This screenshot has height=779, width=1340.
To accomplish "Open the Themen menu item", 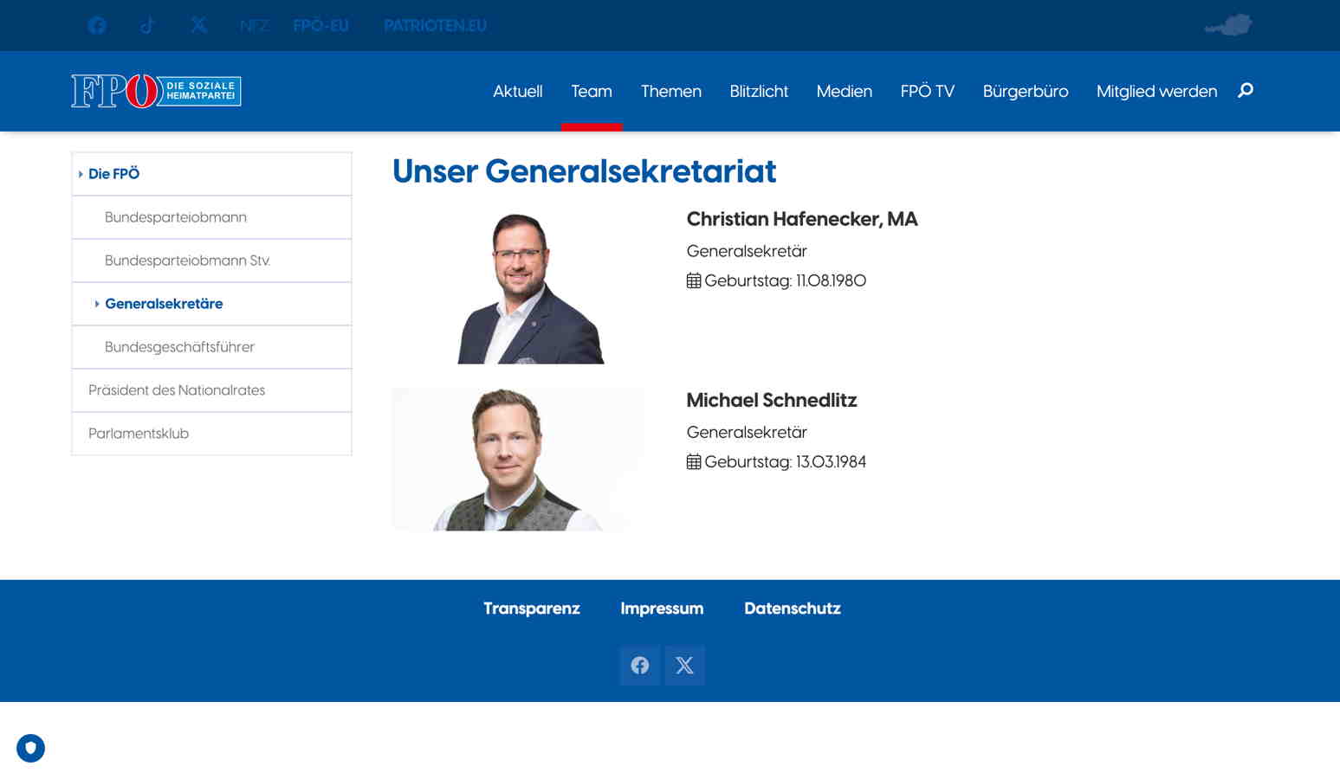I will (x=670, y=91).
